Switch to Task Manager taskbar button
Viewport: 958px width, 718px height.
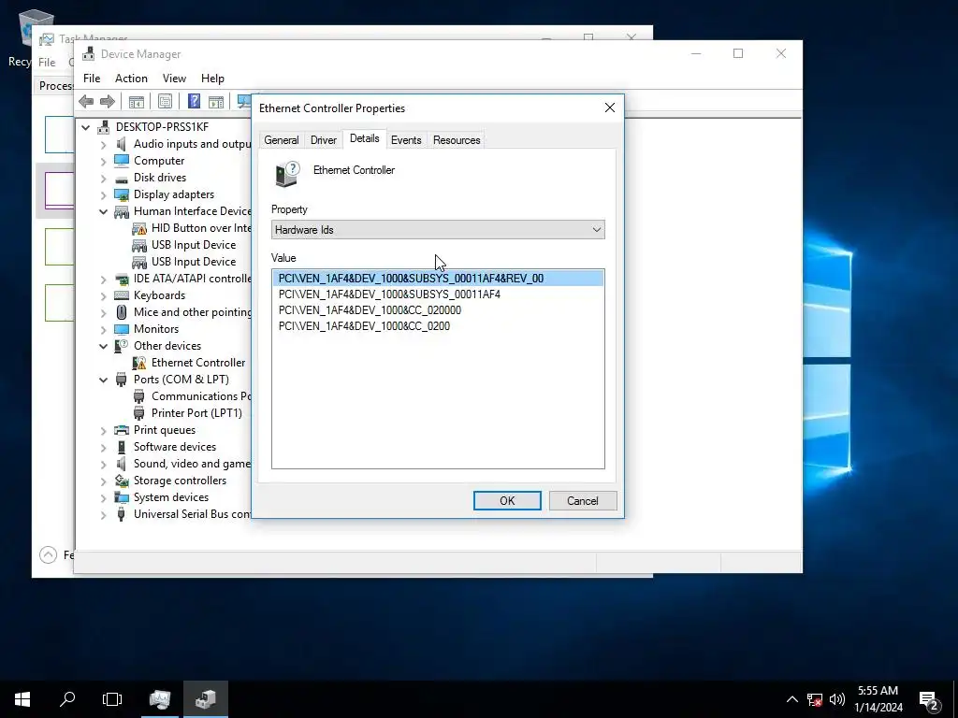tap(160, 699)
